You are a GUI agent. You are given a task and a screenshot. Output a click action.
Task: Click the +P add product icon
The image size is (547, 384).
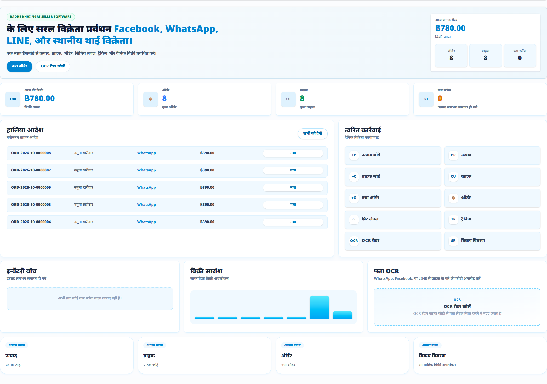click(x=354, y=155)
